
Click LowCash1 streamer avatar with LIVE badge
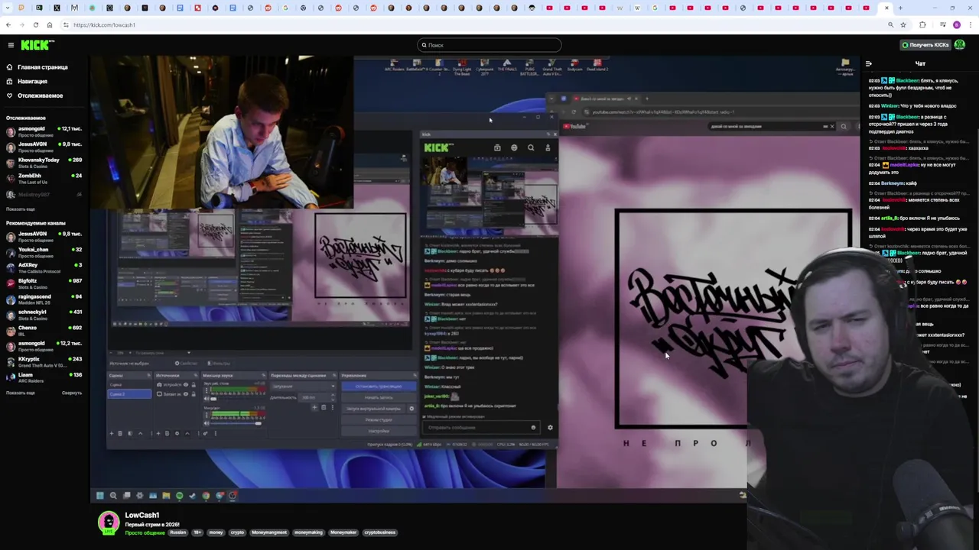tap(109, 522)
